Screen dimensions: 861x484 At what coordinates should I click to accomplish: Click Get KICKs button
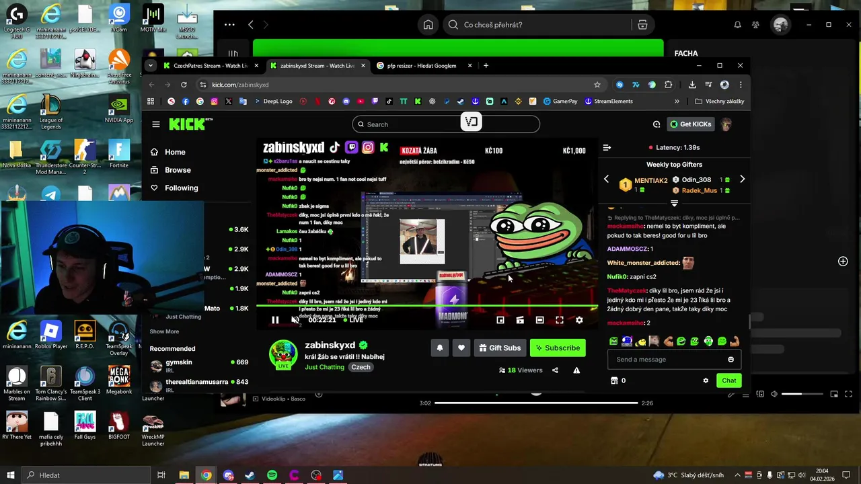(690, 124)
